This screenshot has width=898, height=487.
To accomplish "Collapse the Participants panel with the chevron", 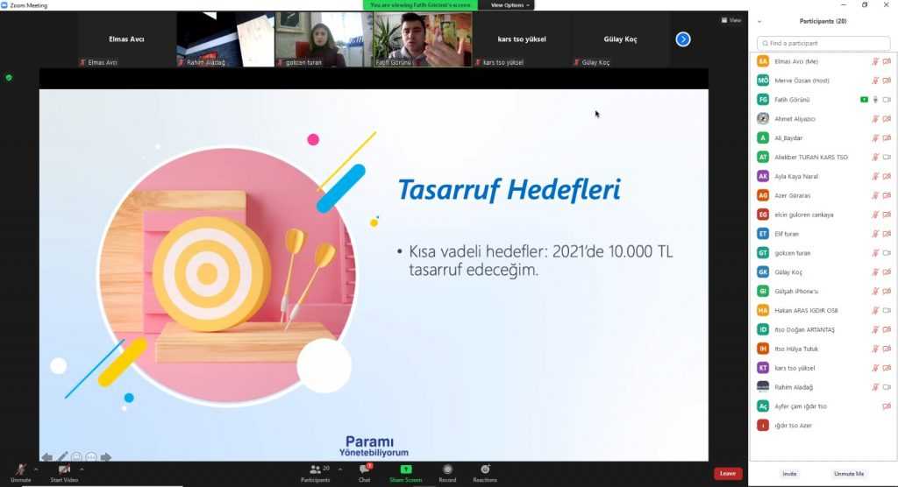I will (759, 21).
